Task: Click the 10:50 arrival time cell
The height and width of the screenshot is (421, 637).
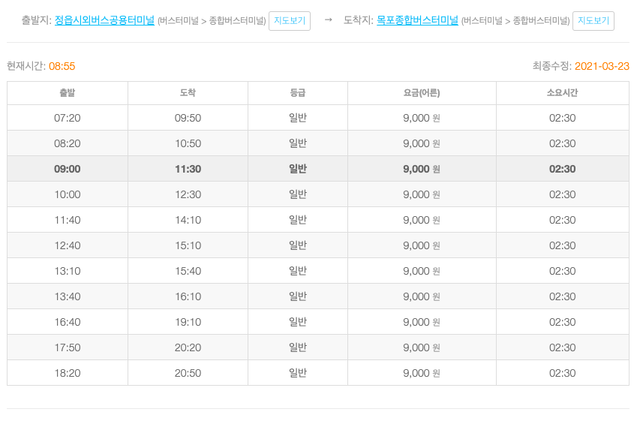Action: coord(188,143)
